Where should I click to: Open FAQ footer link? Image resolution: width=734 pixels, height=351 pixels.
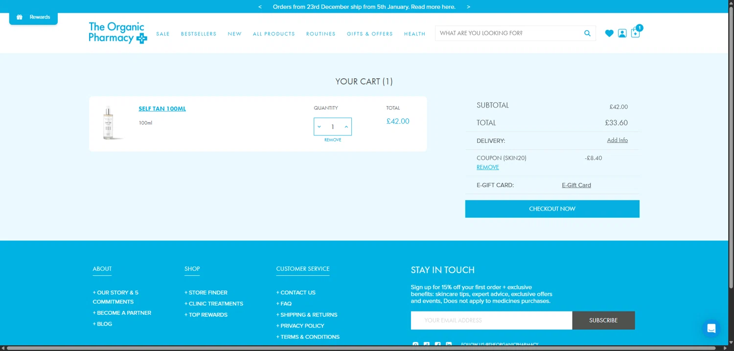[284, 304]
